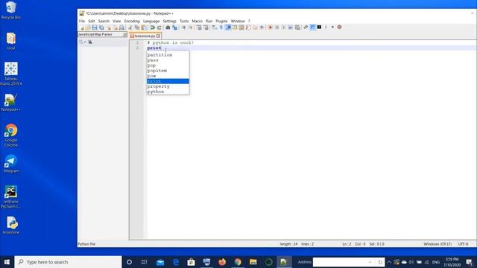Undo the last edit via toolbar
Image resolution: width=477 pixels, height=268 pixels.
click(x=152, y=28)
